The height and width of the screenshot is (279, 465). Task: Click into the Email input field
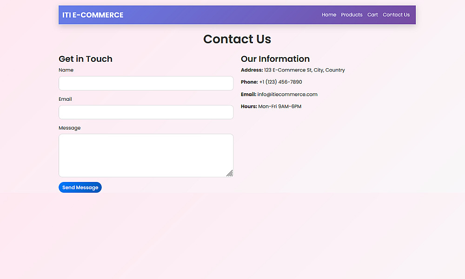[146, 112]
